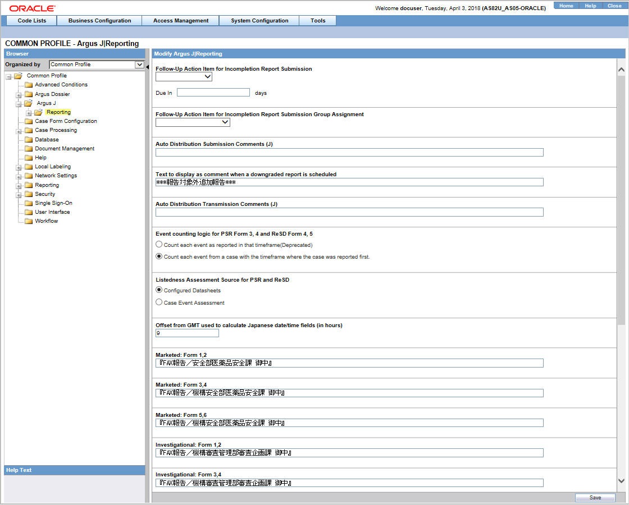Click the User Interface folder icon

coord(29,212)
